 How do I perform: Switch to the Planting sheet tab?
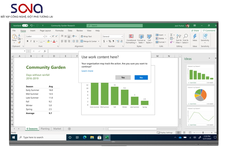[45, 129]
